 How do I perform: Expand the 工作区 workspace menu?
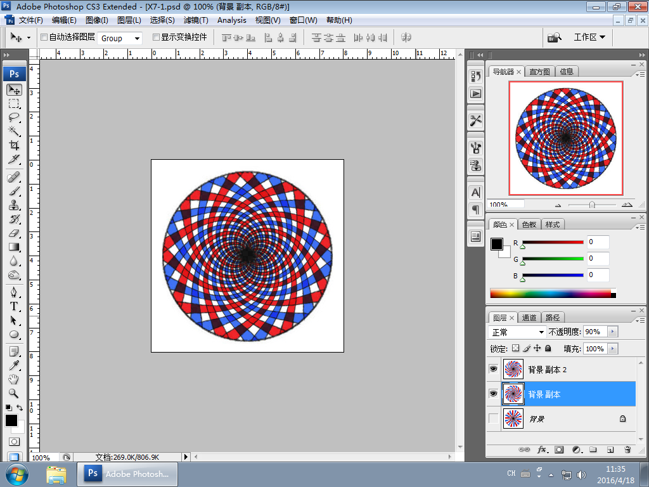tap(589, 37)
